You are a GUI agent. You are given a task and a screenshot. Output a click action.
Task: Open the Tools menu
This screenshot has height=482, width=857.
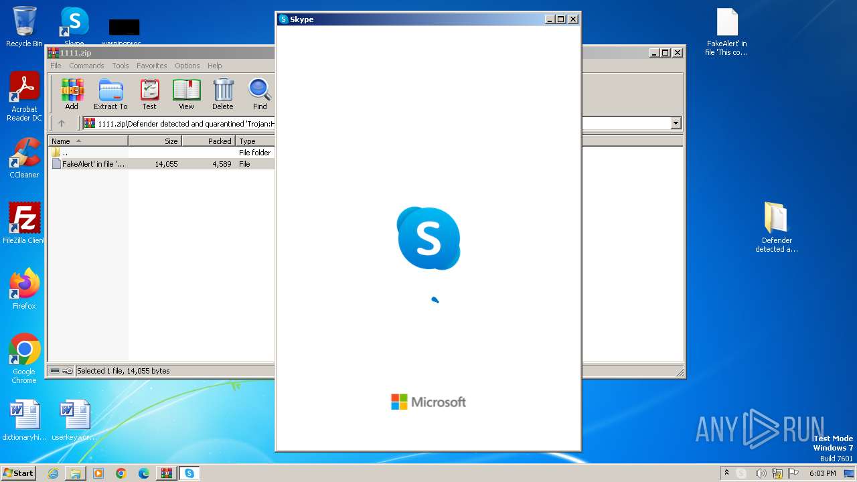(x=121, y=66)
